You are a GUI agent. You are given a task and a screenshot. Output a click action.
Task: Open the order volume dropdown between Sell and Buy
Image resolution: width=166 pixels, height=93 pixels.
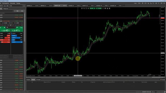click(11, 27)
